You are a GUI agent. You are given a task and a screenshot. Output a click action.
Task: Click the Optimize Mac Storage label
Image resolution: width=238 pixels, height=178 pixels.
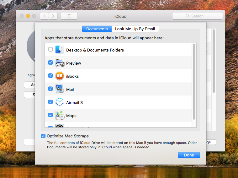click(68, 136)
